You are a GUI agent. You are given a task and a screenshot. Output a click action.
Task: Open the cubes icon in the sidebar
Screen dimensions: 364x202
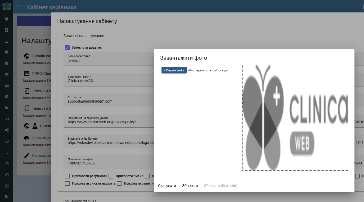(7, 86)
